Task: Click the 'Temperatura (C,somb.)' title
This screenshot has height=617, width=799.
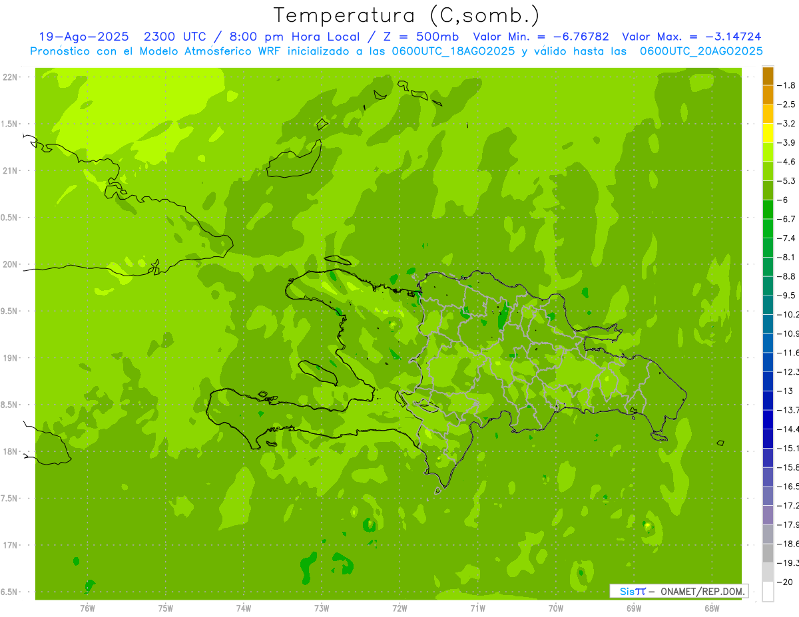Action: 407,15
